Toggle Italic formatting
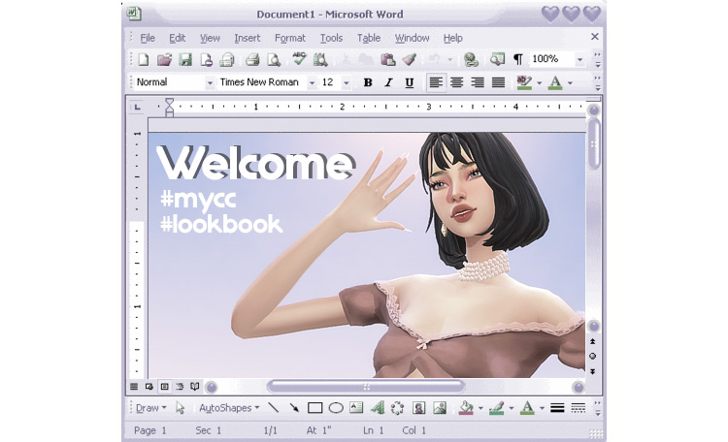The width and height of the screenshot is (728, 442). click(388, 82)
